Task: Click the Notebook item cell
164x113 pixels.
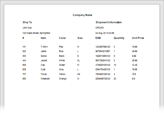Action: (45, 79)
